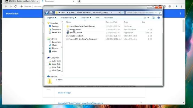Remove KovaaKs download from list
Screen dimensions: 193x108
[x=141, y=103]
